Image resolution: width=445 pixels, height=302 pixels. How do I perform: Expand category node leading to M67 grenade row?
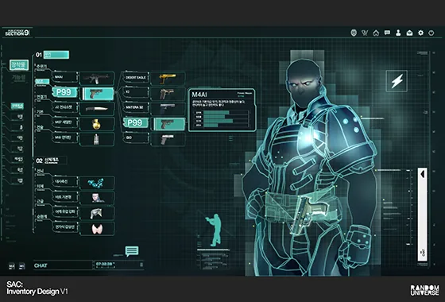(x=40, y=112)
